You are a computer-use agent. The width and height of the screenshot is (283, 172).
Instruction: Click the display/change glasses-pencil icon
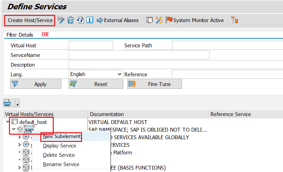click(x=61, y=20)
